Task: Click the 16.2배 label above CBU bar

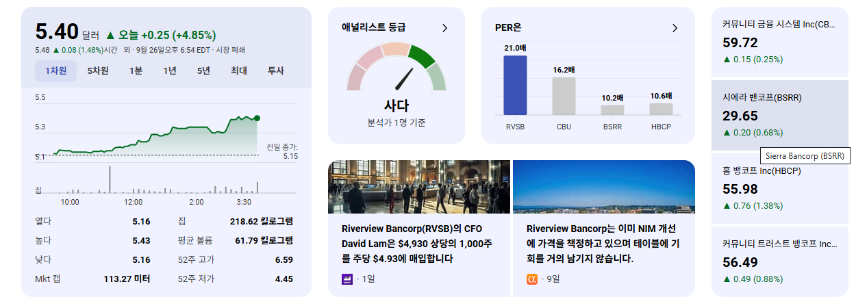Action: click(564, 70)
